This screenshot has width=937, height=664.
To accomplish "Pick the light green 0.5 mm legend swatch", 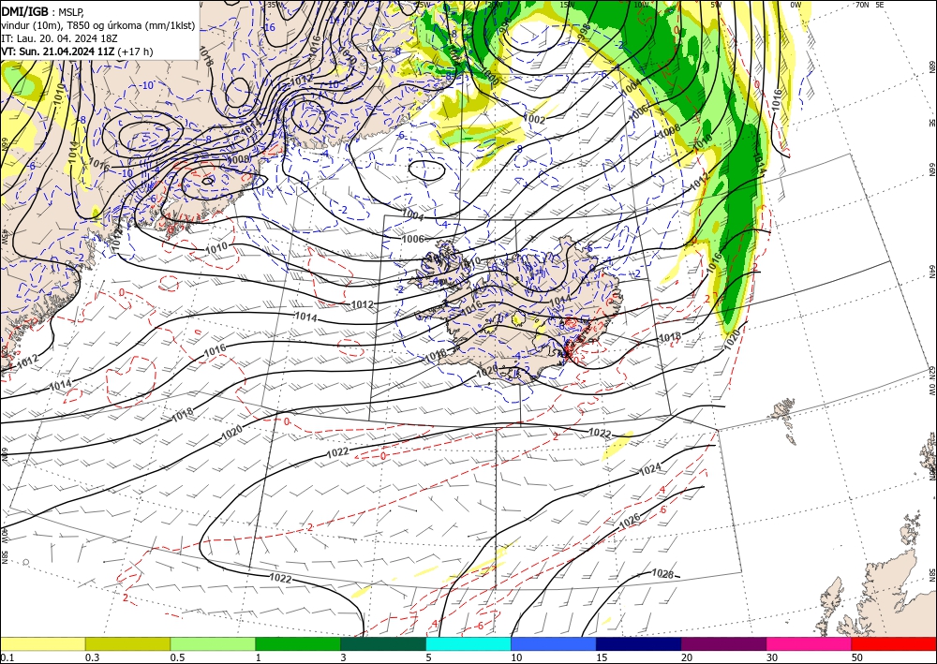I will (213, 643).
